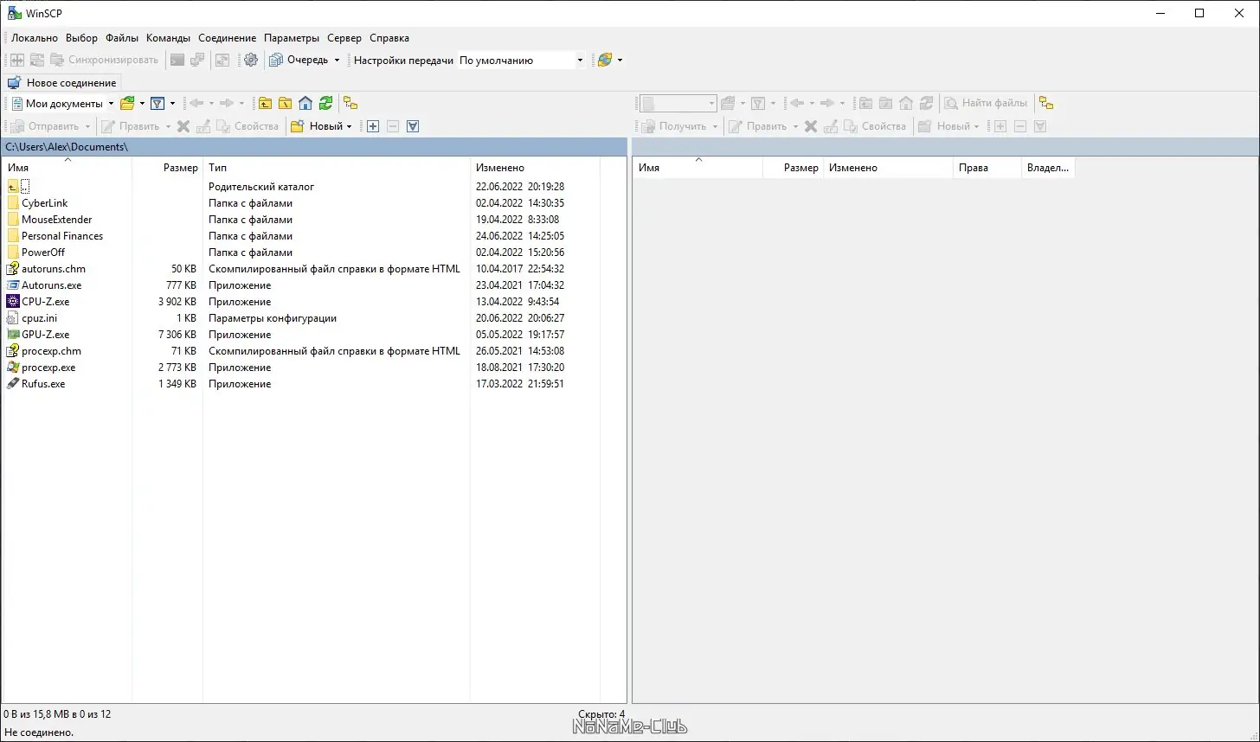Image resolution: width=1260 pixels, height=742 pixels.
Task: Click the 3 902 KB size cell
Action: 177,302
